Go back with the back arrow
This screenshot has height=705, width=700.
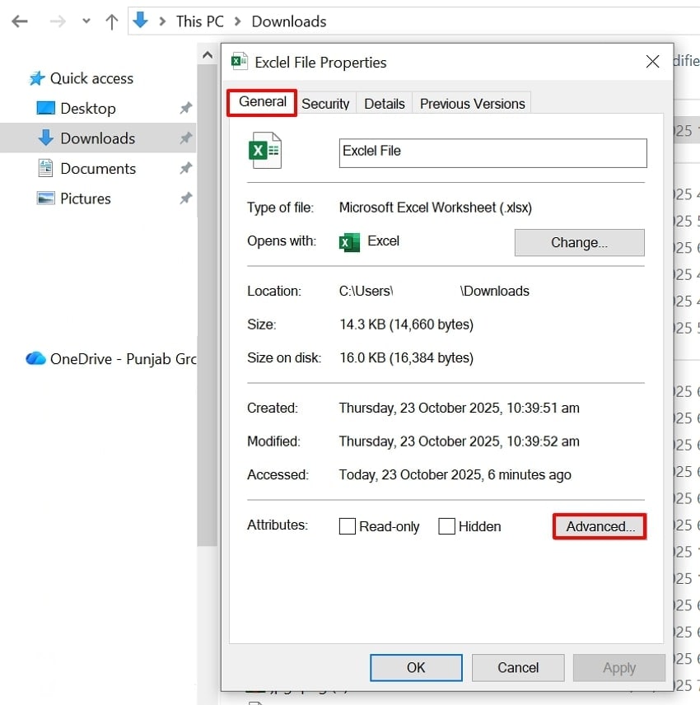tap(20, 21)
